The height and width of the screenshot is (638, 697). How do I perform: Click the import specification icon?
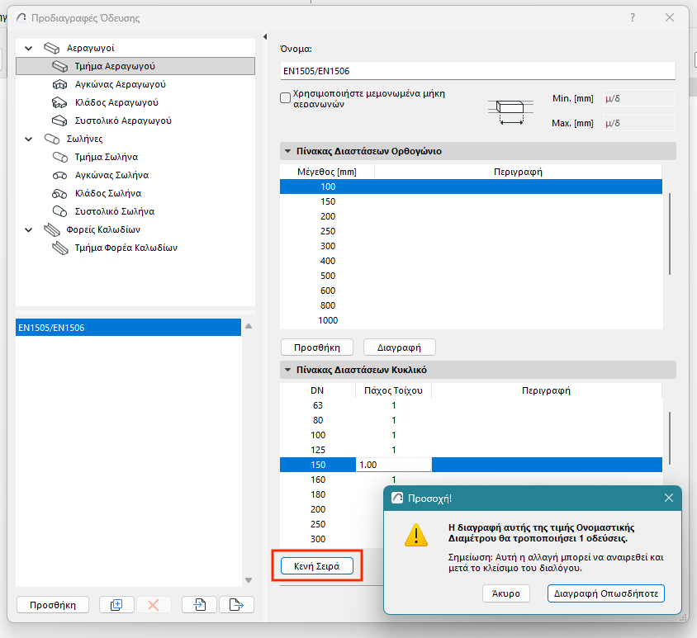click(199, 605)
